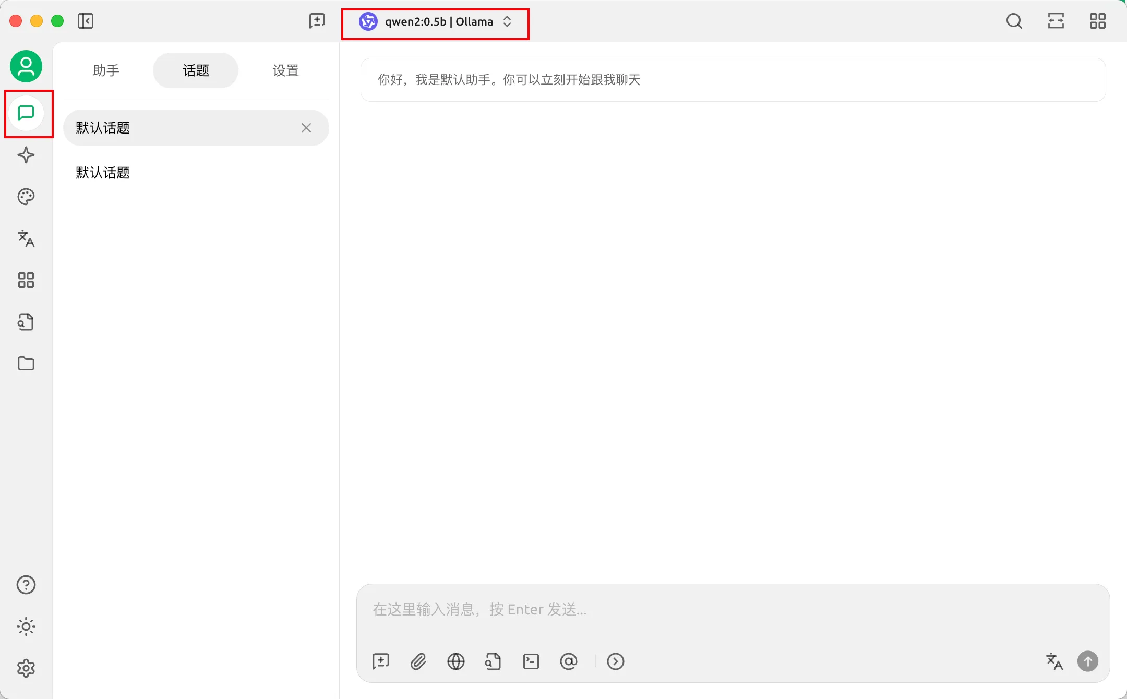The height and width of the screenshot is (699, 1127).
Task: Open the knowledge base icon in sidebar
Action: click(26, 322)
